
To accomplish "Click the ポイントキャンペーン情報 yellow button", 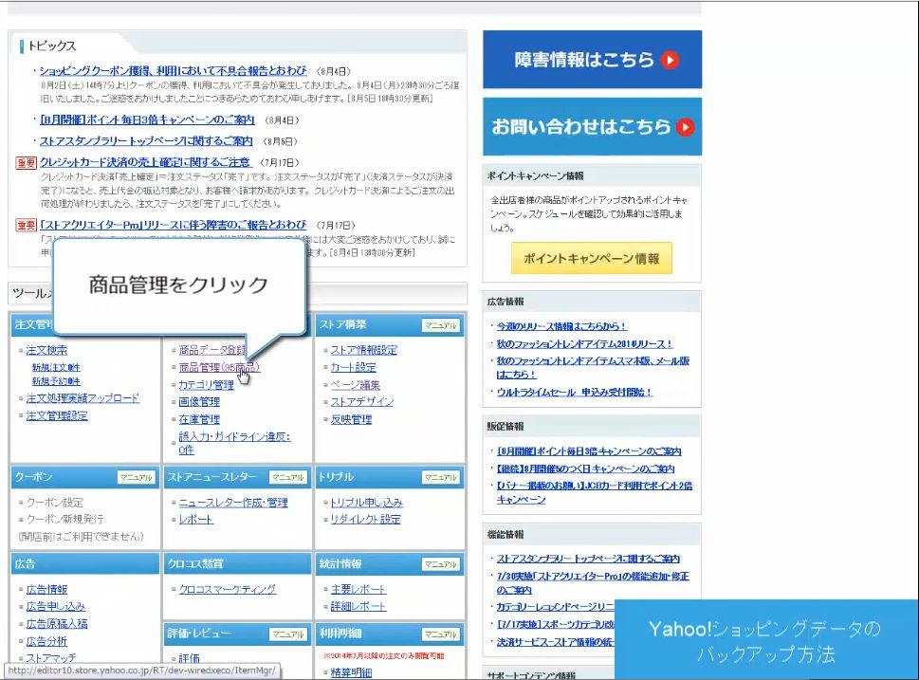I will (x=592, y=258).
